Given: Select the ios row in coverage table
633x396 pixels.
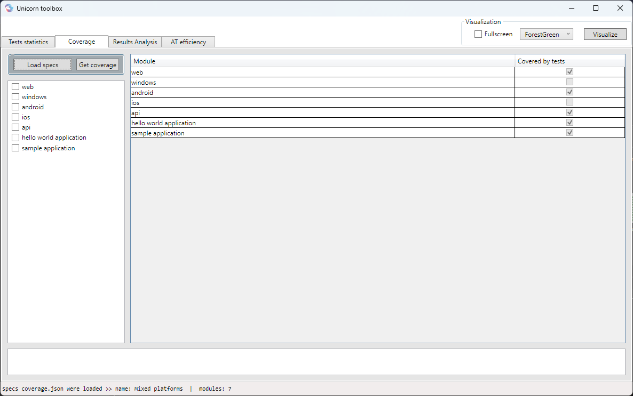Looking at the screenshot, I should click(377, 102).
